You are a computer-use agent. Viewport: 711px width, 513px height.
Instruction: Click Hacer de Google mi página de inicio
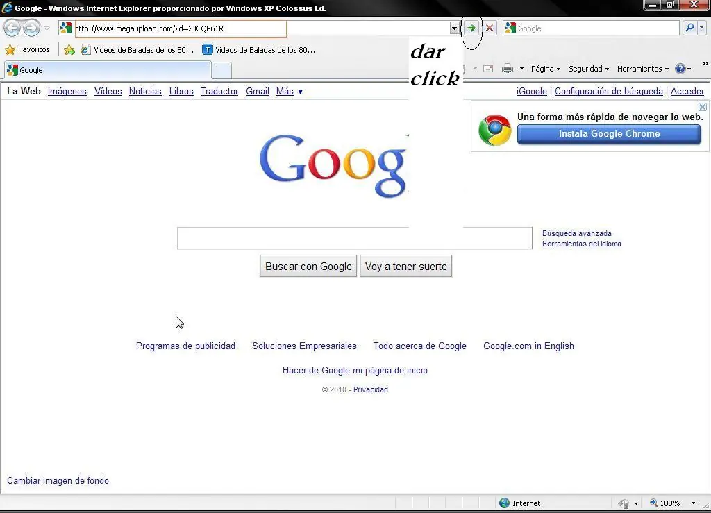355,370
